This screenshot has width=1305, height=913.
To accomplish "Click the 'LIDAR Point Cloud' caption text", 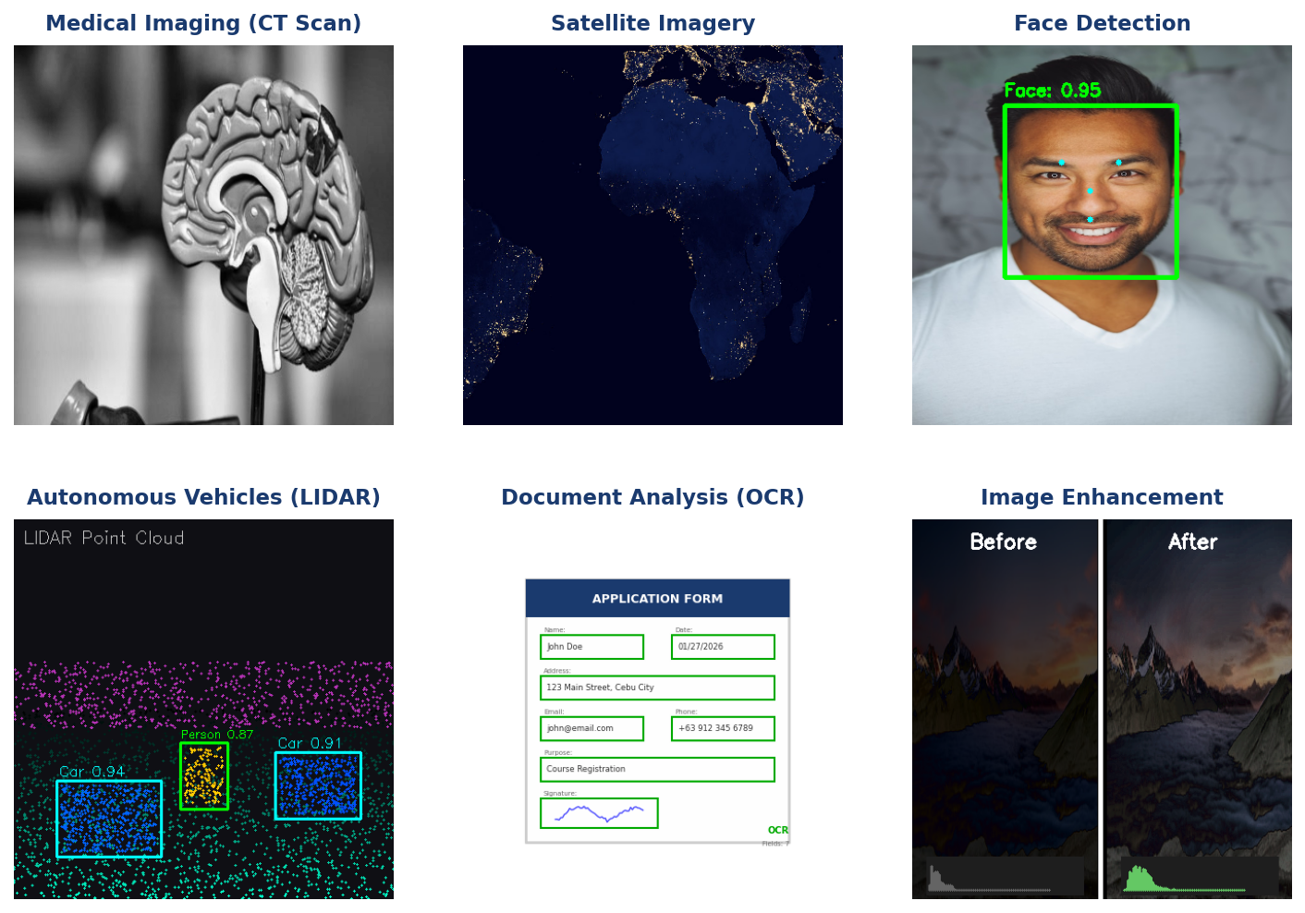I will [104, 538].
